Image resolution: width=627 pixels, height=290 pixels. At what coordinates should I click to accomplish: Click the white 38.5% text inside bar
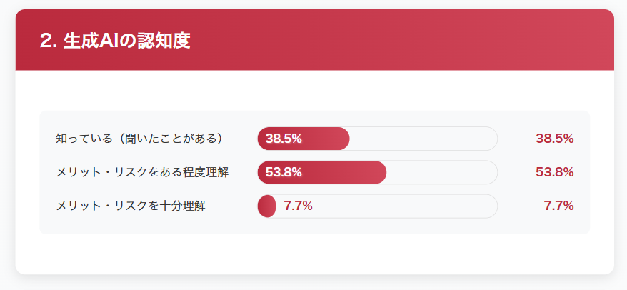(284, 139)
